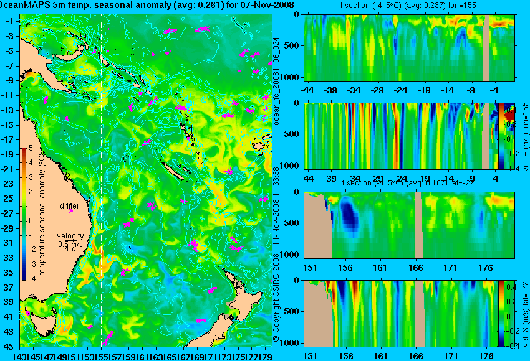Screen dimensions: 530x361
Task: Click the 't section' title ending with lon=155
Action: 408,6
